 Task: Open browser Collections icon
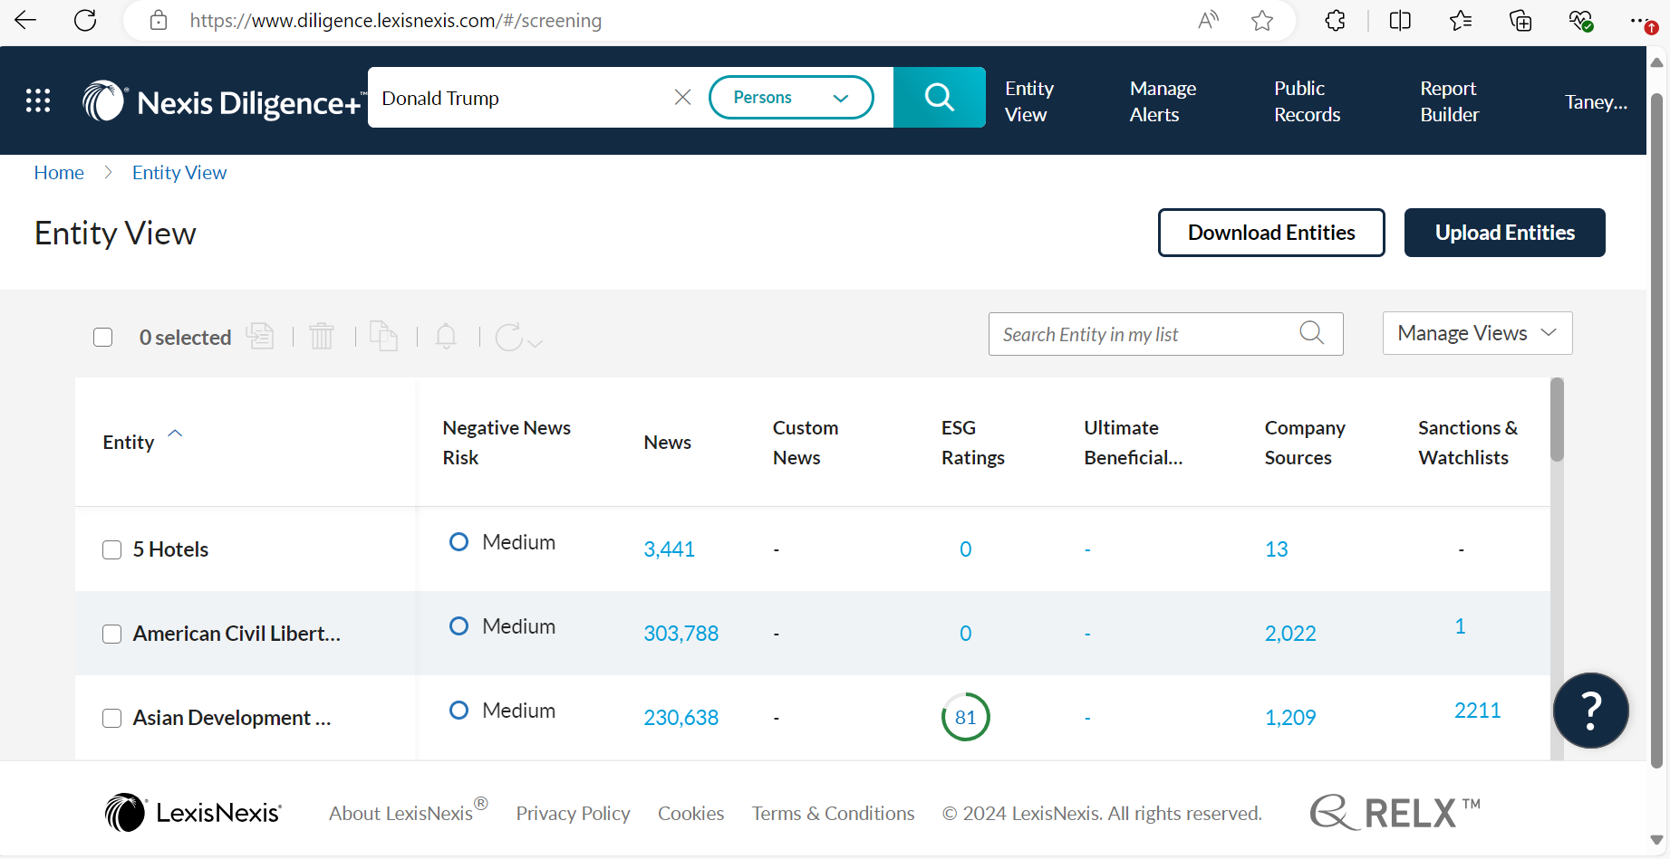(1520, 20)
